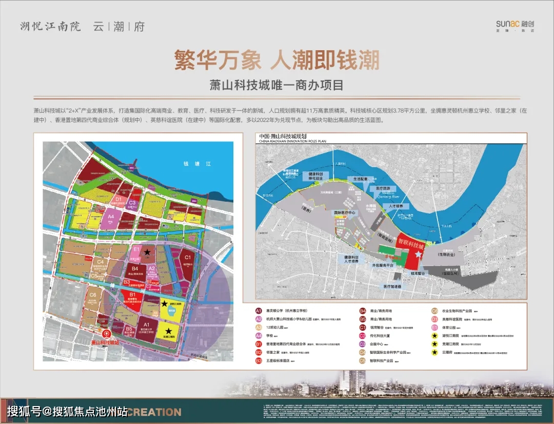Viewport: 554px width, 424px height.
Task: Click the B1 legend circle for 香港置地商业综合体
Action: tap(259, 344)
